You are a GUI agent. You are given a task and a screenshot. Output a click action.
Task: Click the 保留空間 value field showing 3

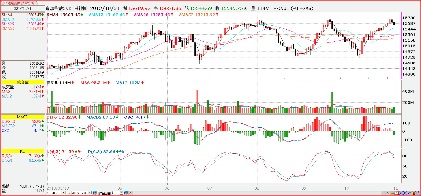pos(115,193)
